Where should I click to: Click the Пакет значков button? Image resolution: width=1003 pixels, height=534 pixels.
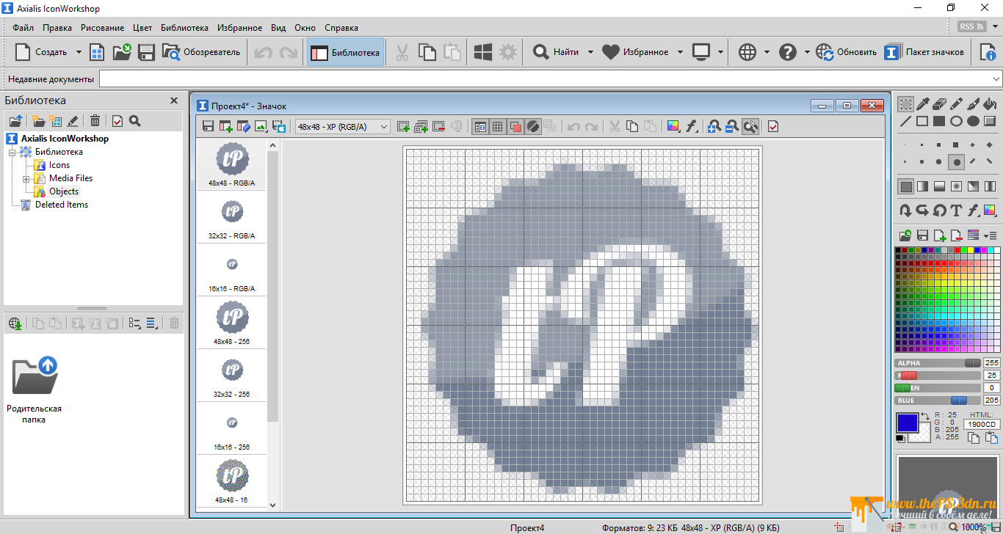coord(924,52)
